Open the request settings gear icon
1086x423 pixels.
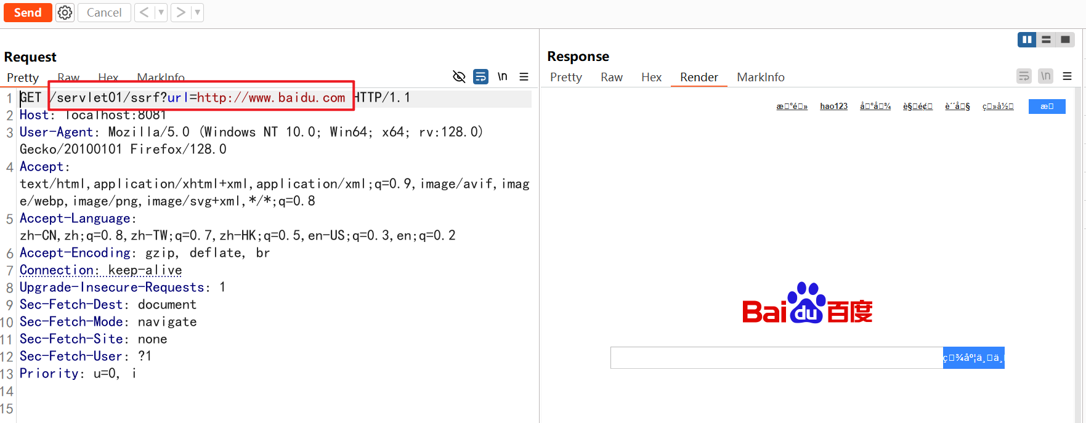click(x=65, y=12)
